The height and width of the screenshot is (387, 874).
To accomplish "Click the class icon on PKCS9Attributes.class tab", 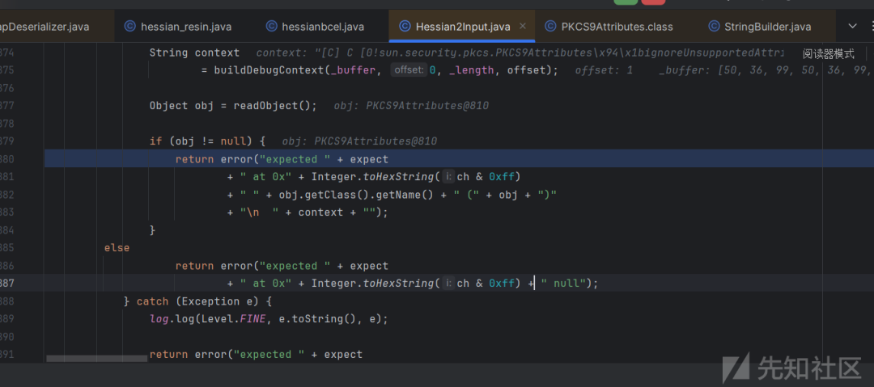I will point(550,27).
